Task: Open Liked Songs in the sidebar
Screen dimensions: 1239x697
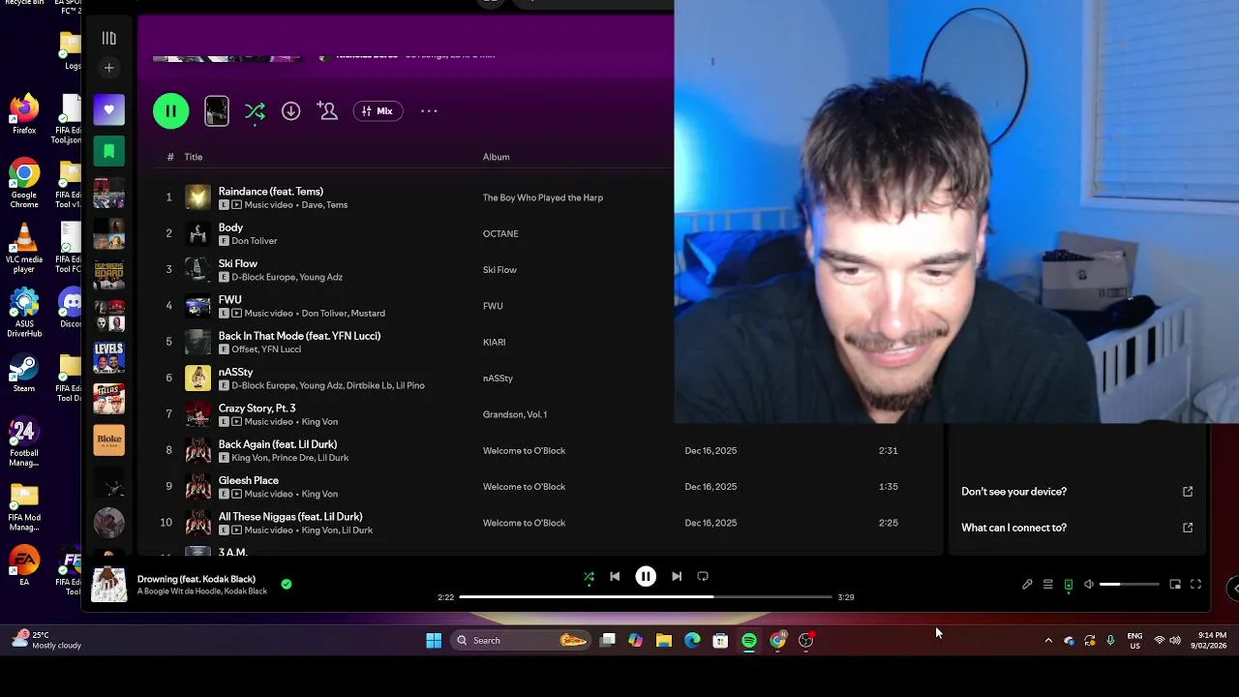Action: pos(108,109)
